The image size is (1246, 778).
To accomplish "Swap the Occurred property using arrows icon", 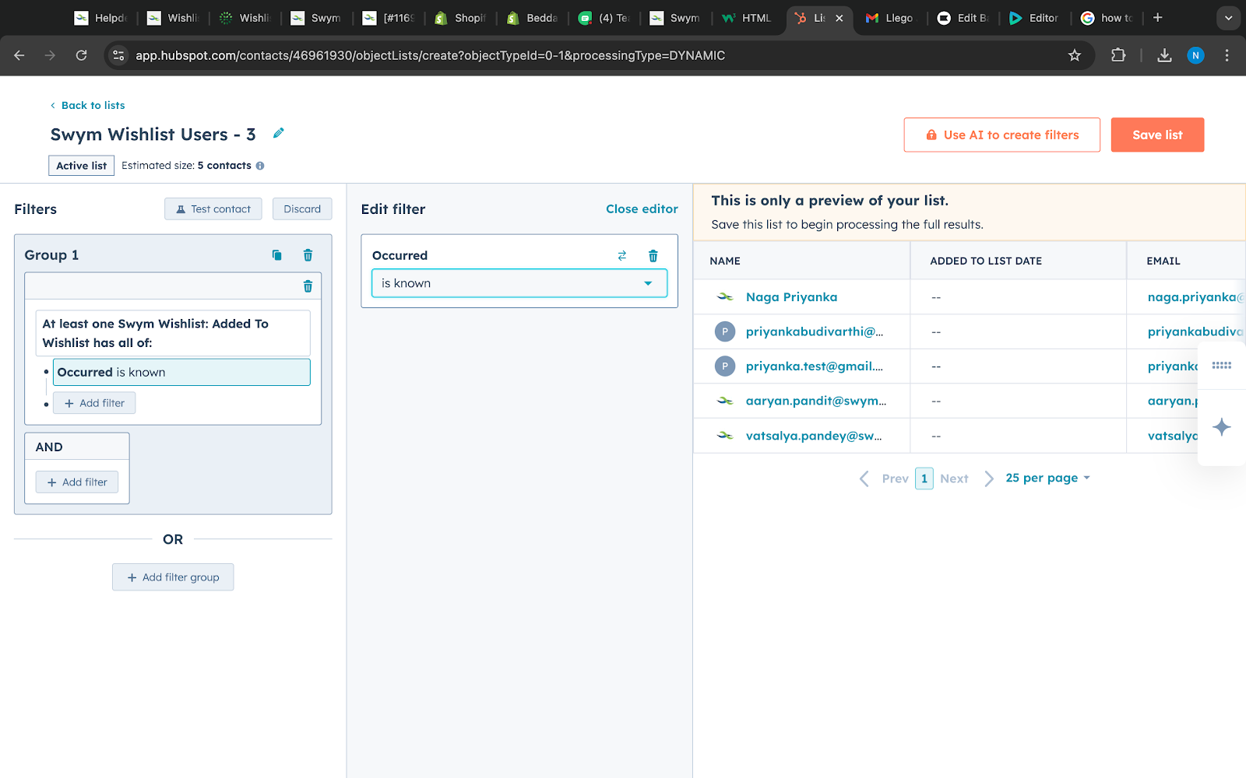I will pos(622,255).
